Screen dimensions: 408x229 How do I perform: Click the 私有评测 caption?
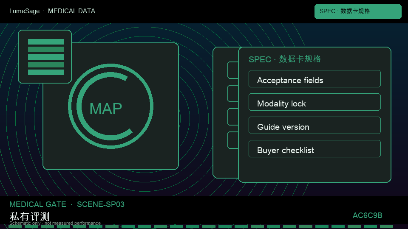(x=29, y=216)
